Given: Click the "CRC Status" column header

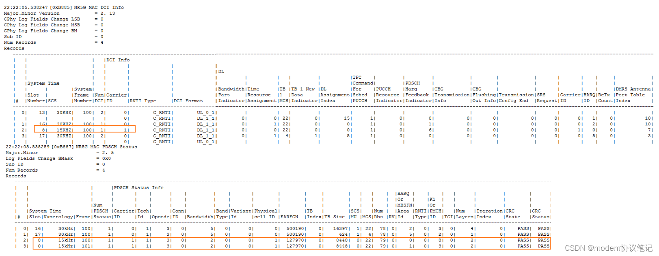Looking at the screenshot, I should click(540, 214).
